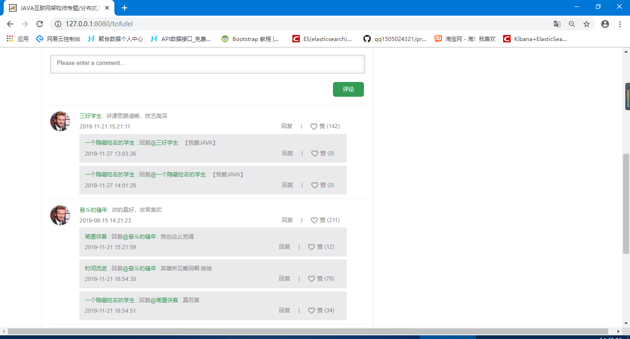The width and height of the screenshot is (630, 339).
Task: Submit comment with green 评论 button
Action: coord(348,89)
